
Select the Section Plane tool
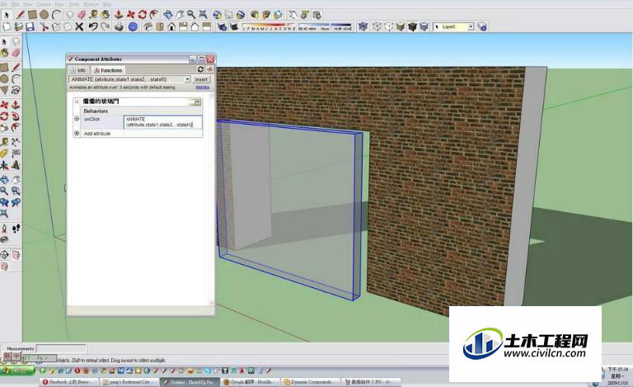(4, 254)
